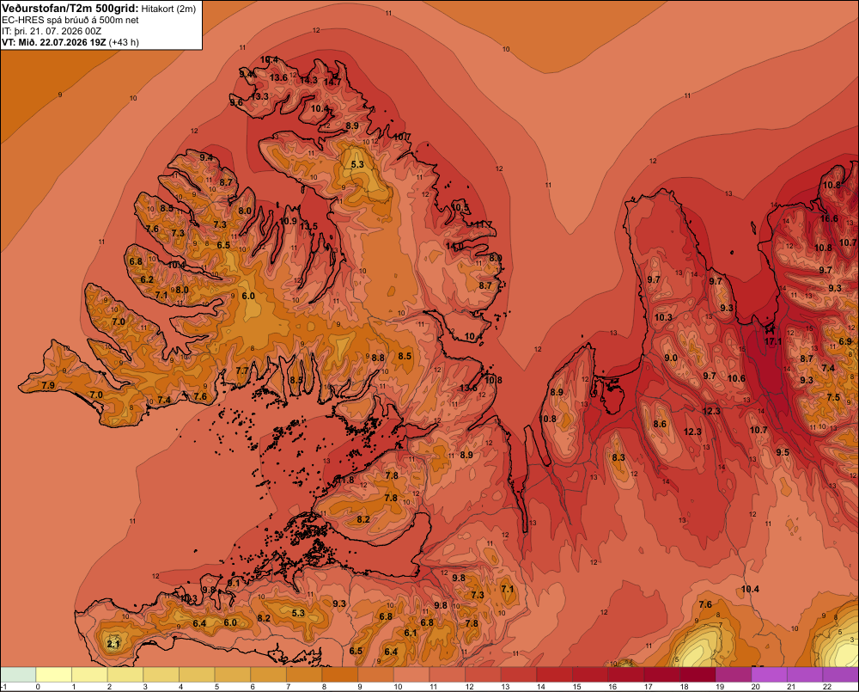Click the pale green legend swatch between -1 and 0
Image resolution: width=859 pixels, height=692 pixels.
coord(18,675)
